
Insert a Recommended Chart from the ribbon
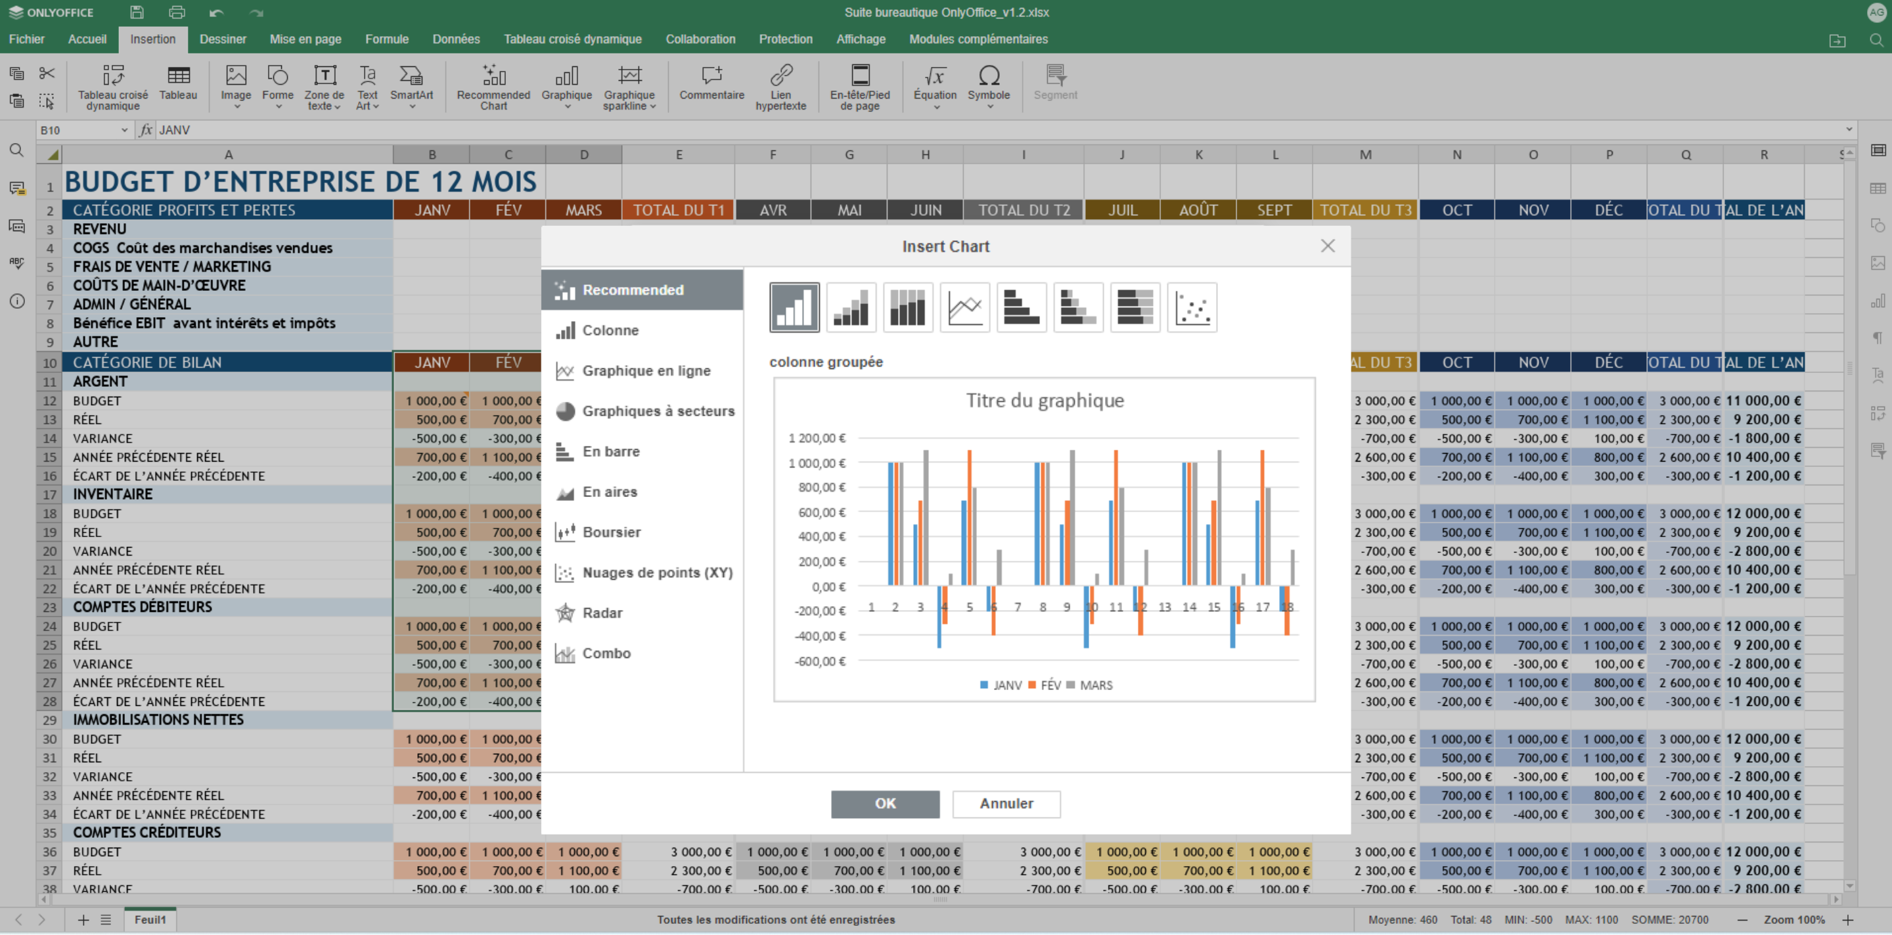pyautogui.click(x=493, y=85)
